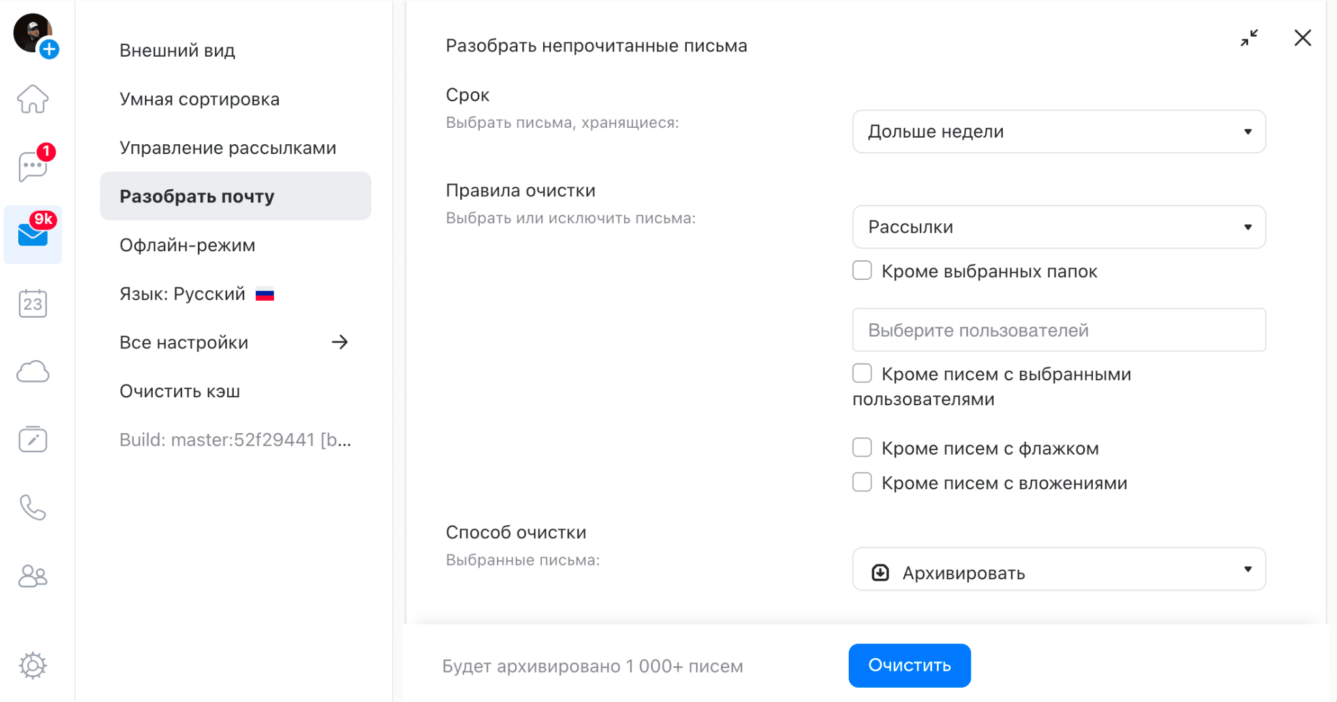Screen dimensions: 1337x702
Task: Select Разобрать почту menu item
Action: pyautogui.click(x=236, y=196)
